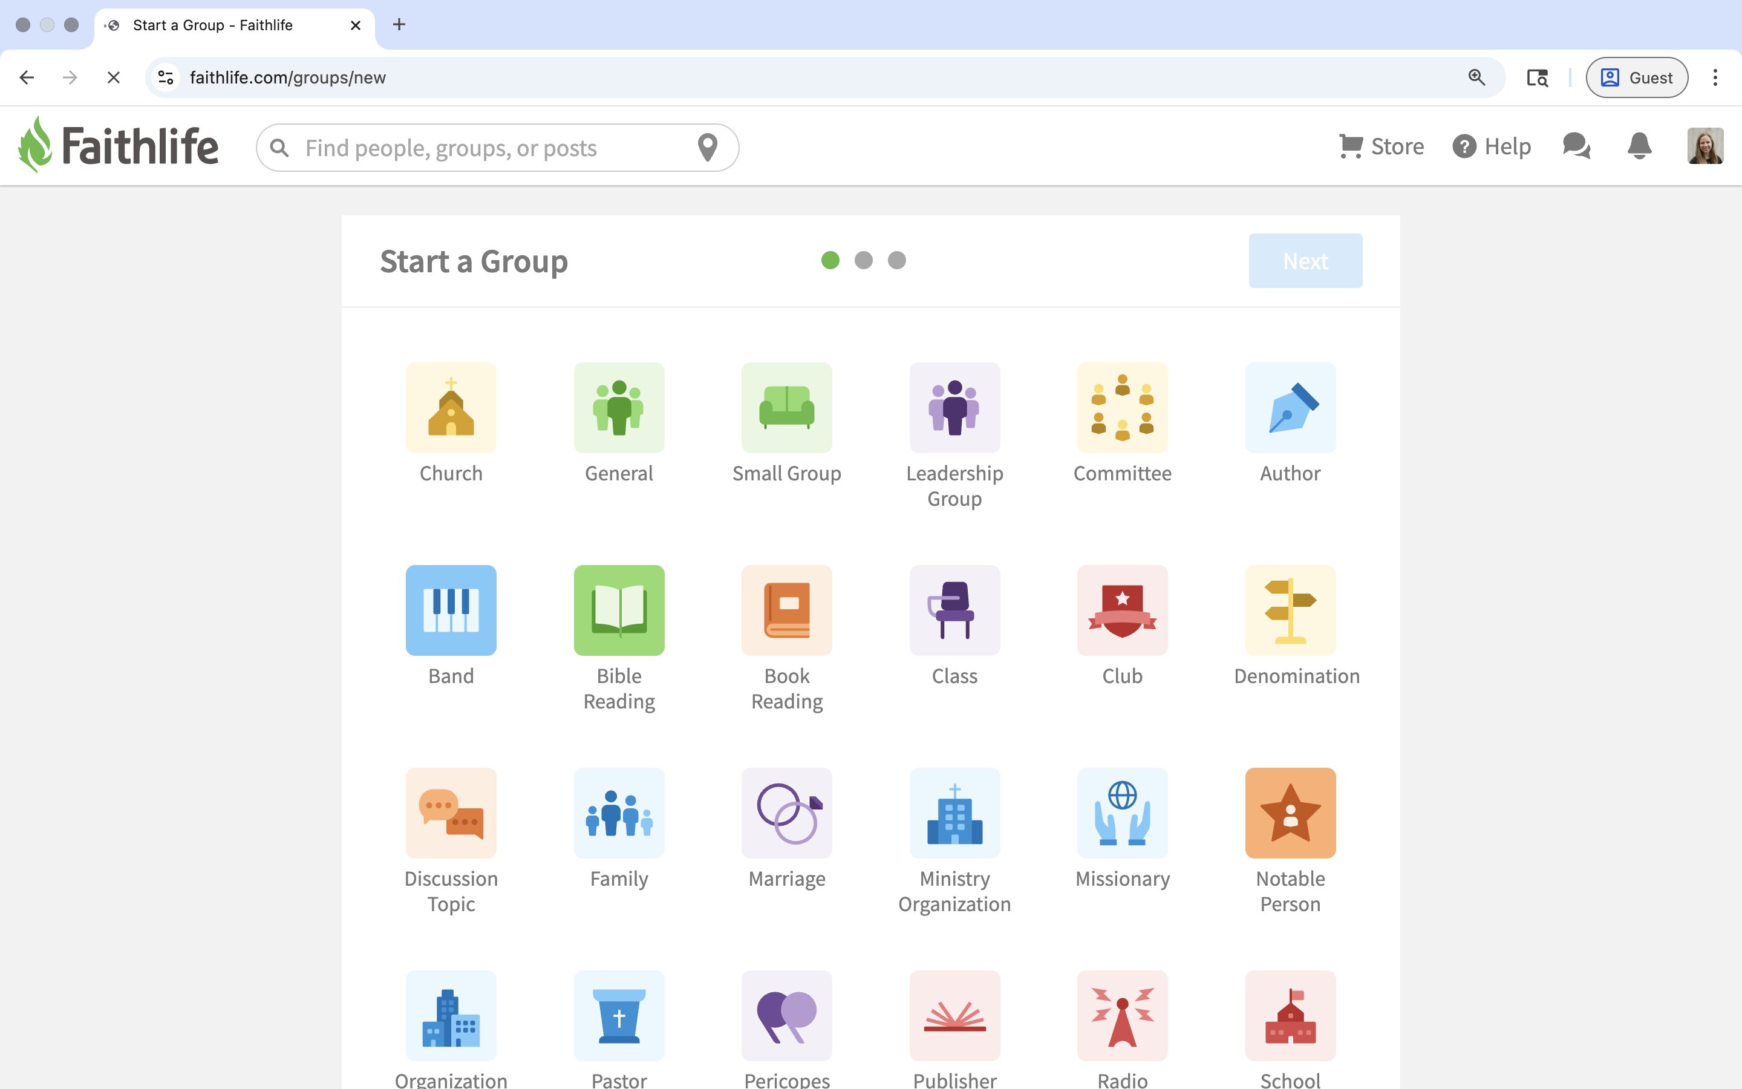This screenshot has height=1089, width=1742.
Task: Select the School building icon
Action: (1291, 1016)
